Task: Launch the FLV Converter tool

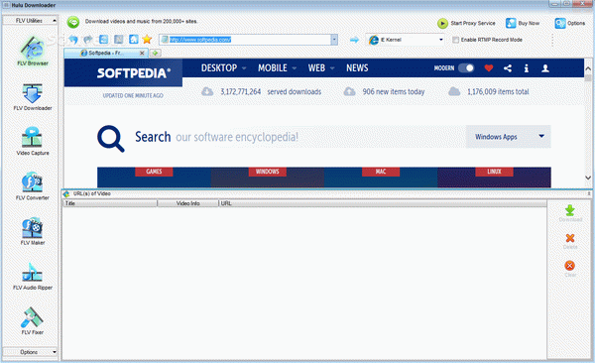Action: click(33, 186)
